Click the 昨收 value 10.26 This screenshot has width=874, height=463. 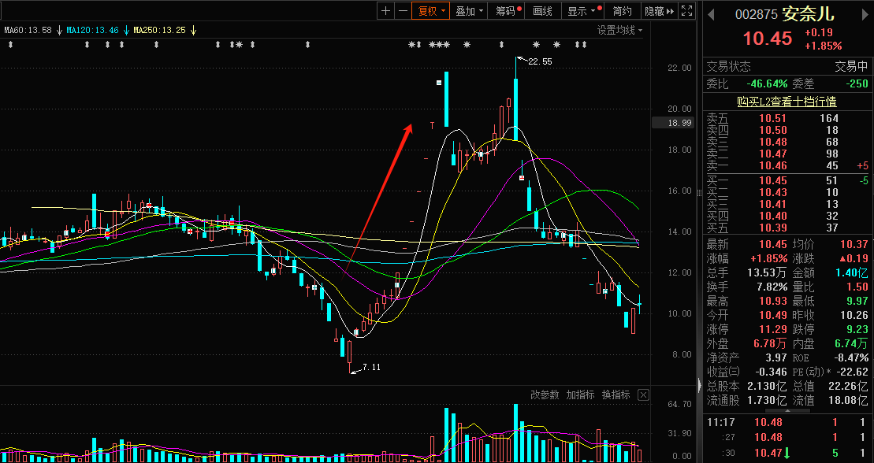[854, 315]
